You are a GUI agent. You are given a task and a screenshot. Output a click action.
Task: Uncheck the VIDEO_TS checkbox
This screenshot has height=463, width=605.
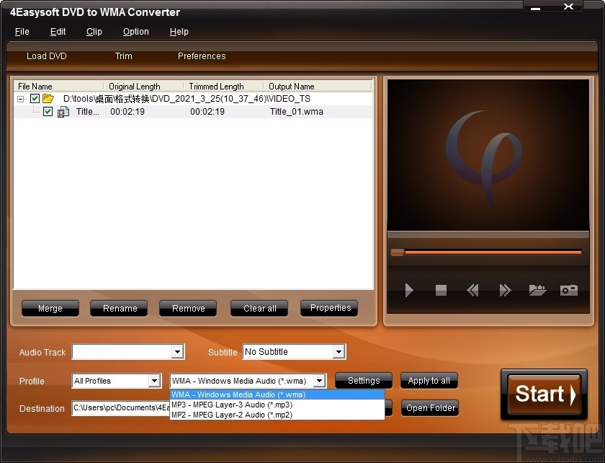[x=34, y=98]
